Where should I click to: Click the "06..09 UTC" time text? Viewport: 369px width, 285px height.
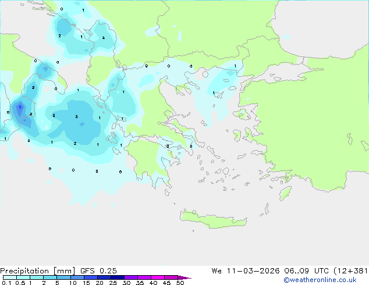[x=305, y=271]
